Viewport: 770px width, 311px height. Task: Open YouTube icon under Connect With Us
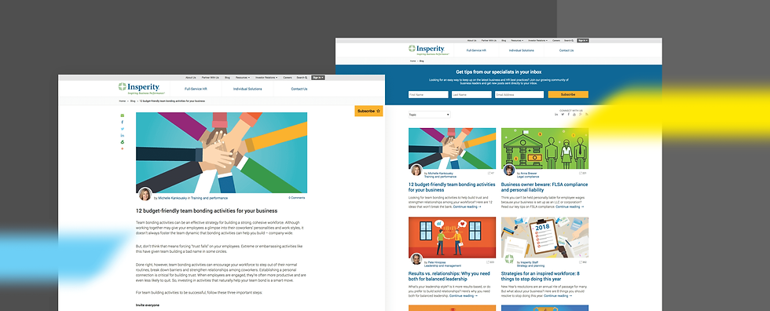(574, 115)
